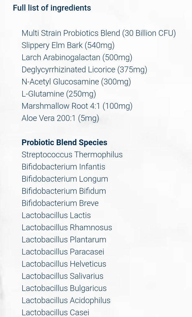Click on Lactobacillus Lactis

pos(56,215)
